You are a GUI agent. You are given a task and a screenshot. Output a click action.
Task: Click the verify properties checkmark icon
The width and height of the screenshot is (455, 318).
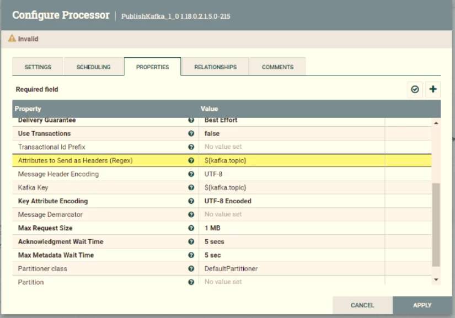pos(415,89)
